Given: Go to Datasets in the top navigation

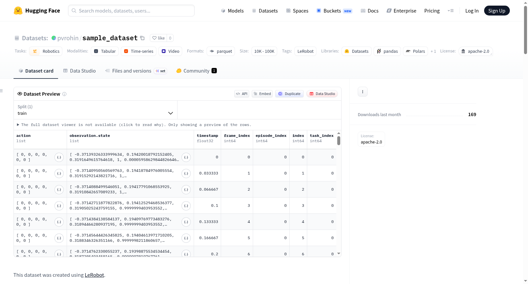Looking at the screenshot, I should pos(265,11).
